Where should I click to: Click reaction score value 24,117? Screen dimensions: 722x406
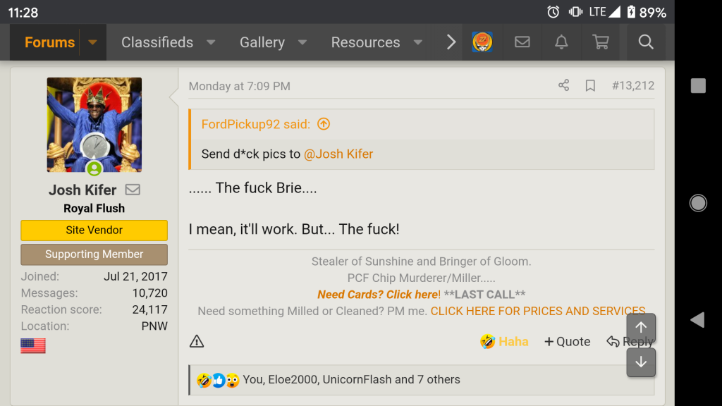149,309
